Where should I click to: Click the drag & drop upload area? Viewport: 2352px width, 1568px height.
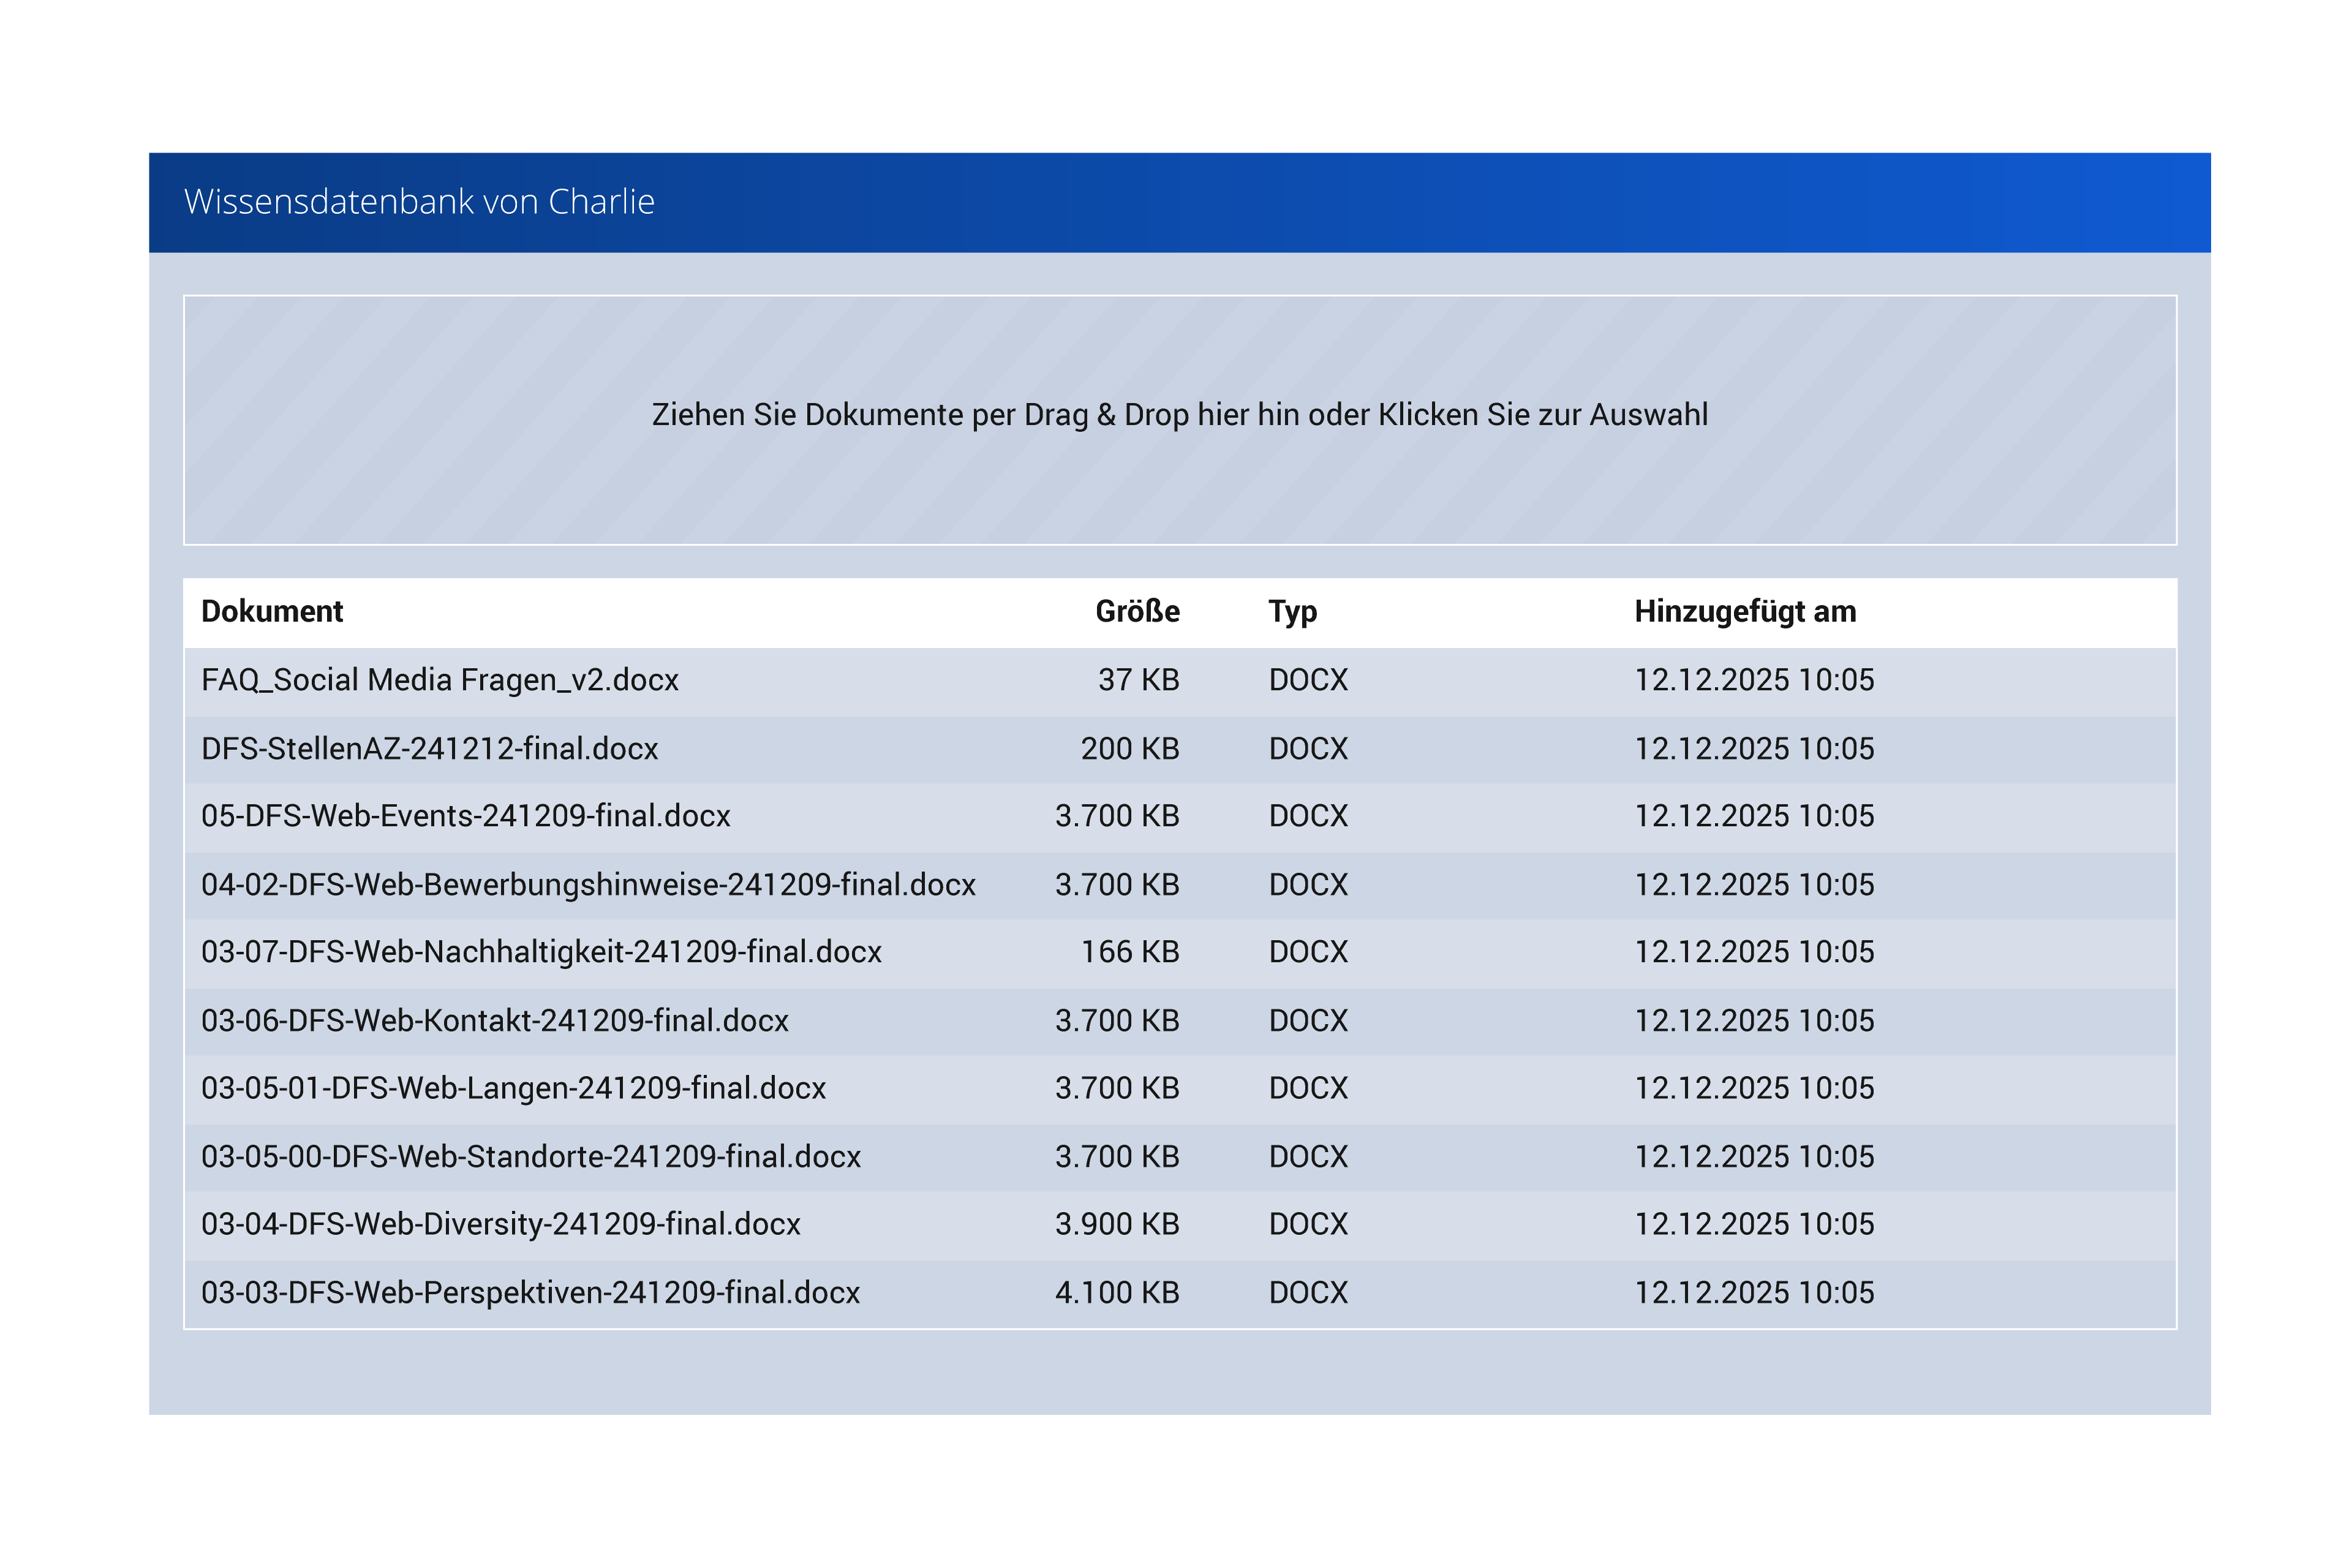(x=1179, y=419)
